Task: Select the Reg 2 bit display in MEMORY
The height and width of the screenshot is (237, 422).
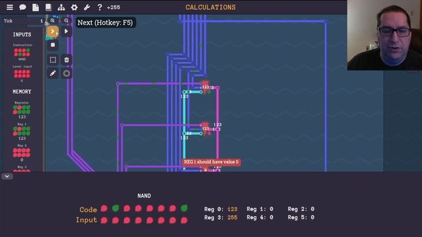Action: (22, 153)
